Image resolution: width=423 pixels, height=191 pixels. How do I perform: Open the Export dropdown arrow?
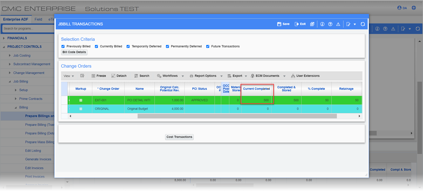246,76
